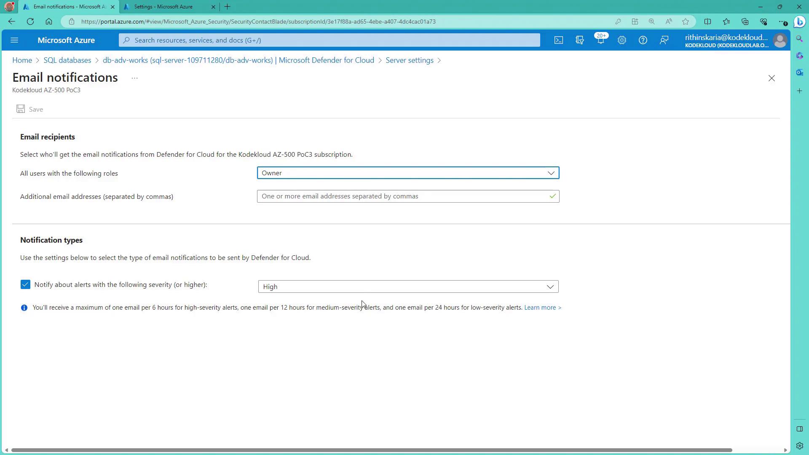Open the Help question mark icon
Screen dimensions: 809x455
[x=643, y=40]
